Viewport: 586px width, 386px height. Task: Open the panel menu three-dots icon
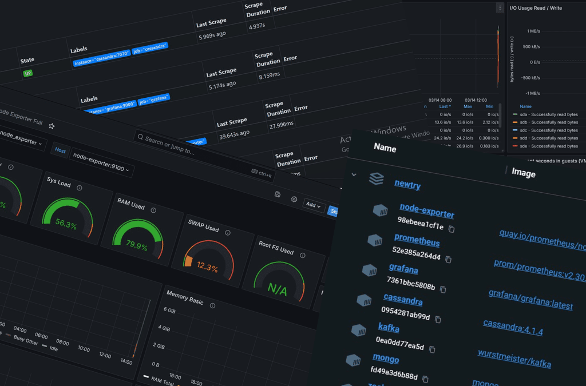(500, 8)
